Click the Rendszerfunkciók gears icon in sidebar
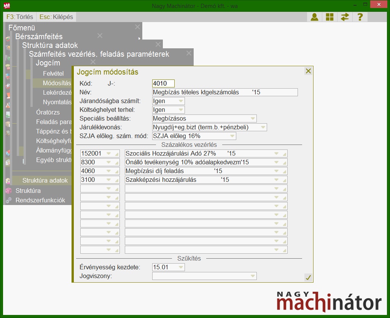The image size is (390, 318). 8,200
